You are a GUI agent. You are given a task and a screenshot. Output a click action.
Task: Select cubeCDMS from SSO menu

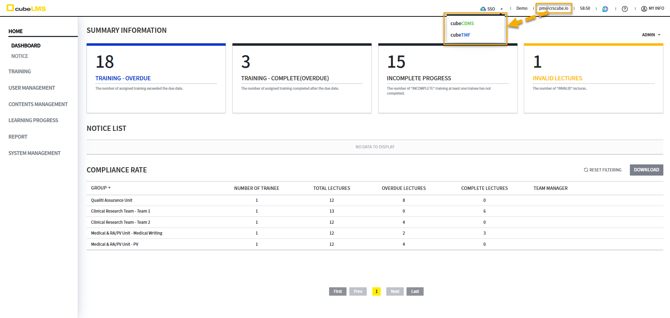pyautogui.click(x=462, y=23)
